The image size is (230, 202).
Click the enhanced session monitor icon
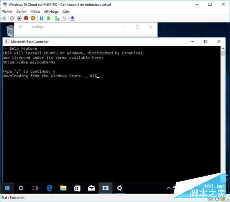(x=72, y=18)
